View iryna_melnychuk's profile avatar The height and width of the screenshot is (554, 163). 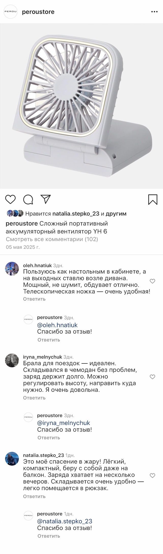tap(12, 360)
